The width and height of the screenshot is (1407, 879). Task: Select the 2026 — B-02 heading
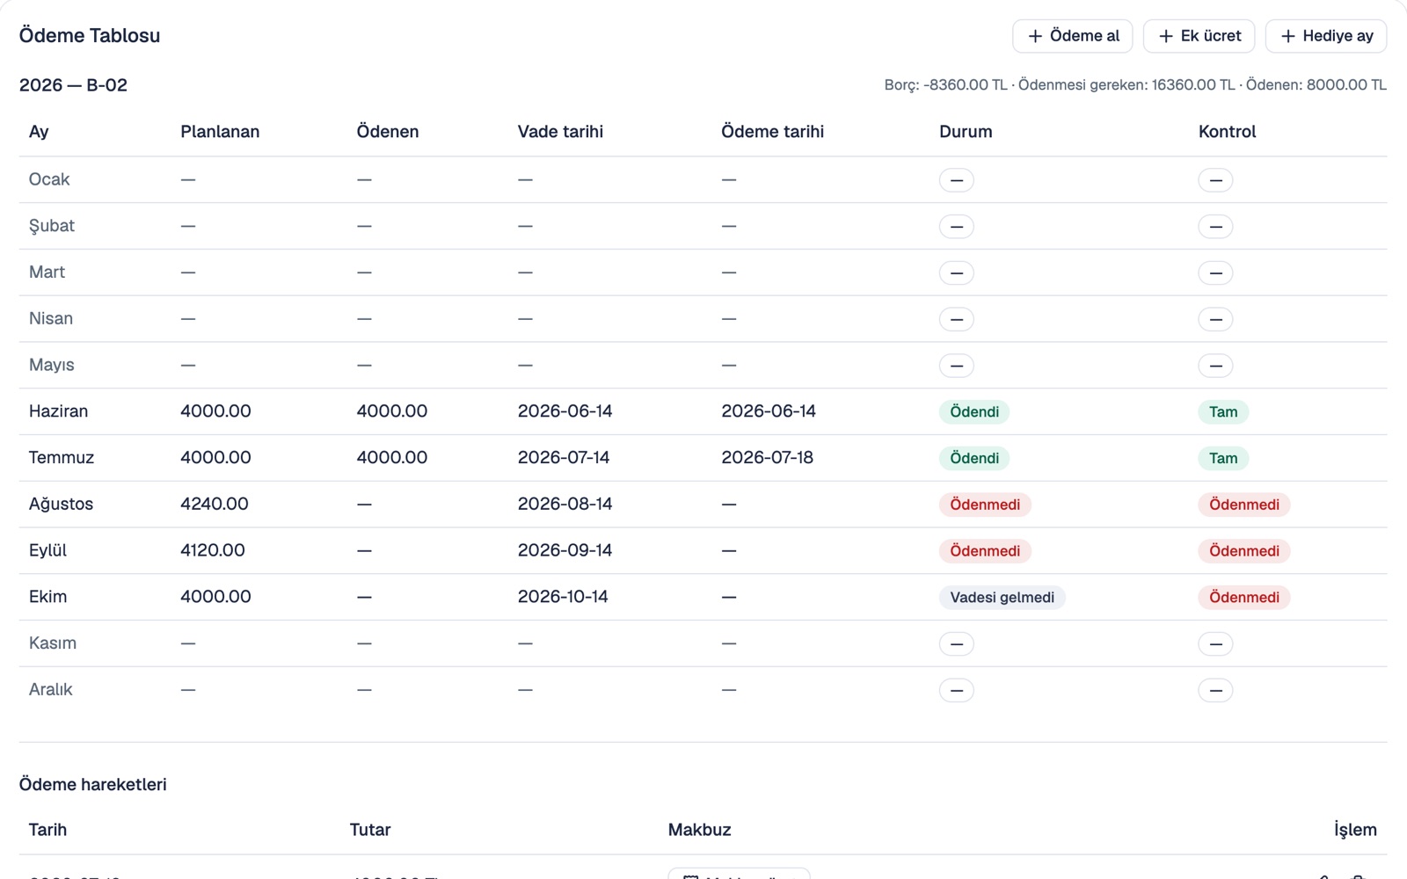point(73,85)
